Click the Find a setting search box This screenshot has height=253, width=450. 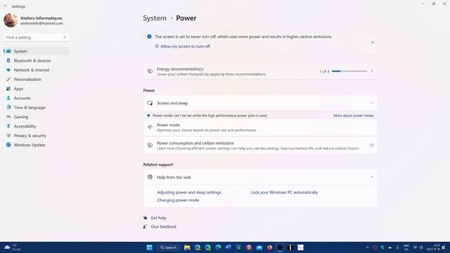[36, 37]
